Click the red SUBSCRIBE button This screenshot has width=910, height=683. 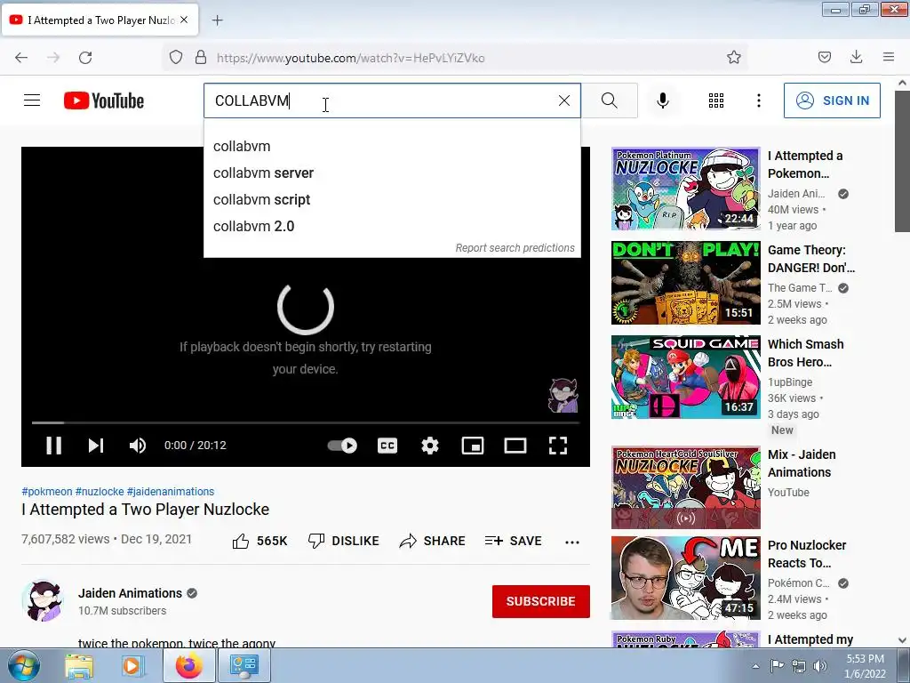point(541,601)
